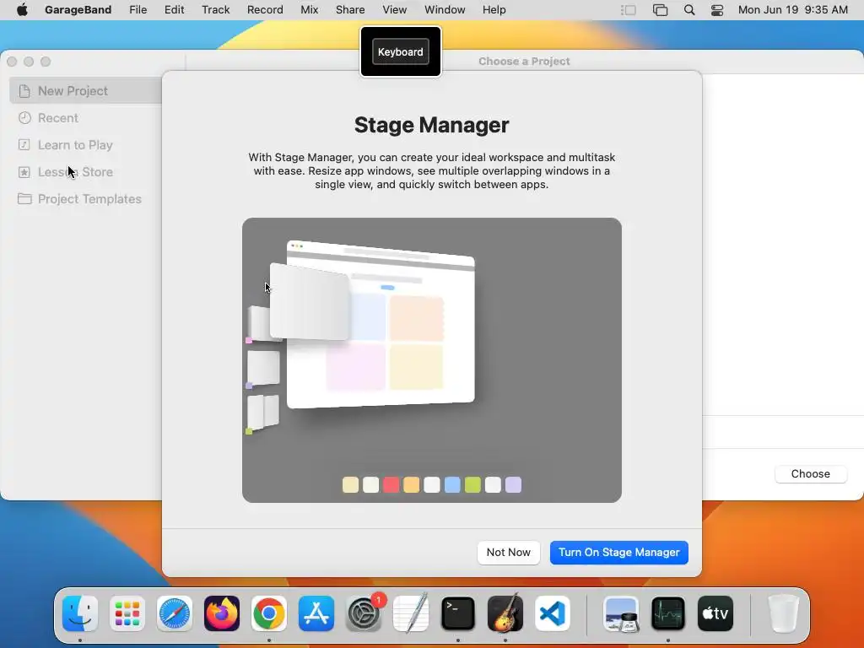864x648 pixels.
Task: Open Activity Monitor from the Dock
Action: (x=668, y=613)
